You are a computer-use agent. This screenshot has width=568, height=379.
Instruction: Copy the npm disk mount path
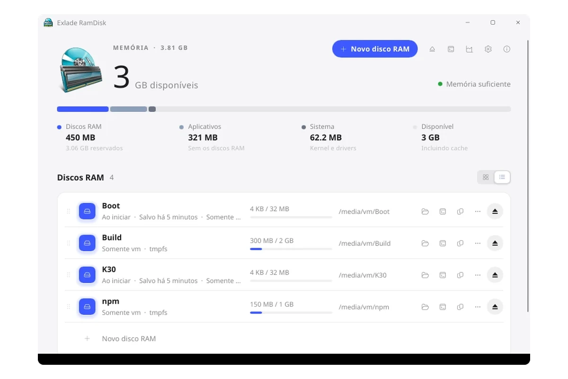point(460,307)
